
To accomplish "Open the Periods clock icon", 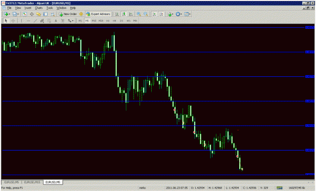I will click(178, 14).
